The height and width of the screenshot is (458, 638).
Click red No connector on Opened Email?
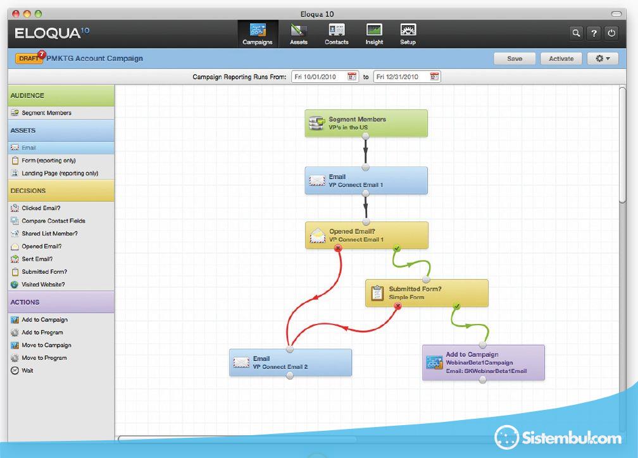338,248
